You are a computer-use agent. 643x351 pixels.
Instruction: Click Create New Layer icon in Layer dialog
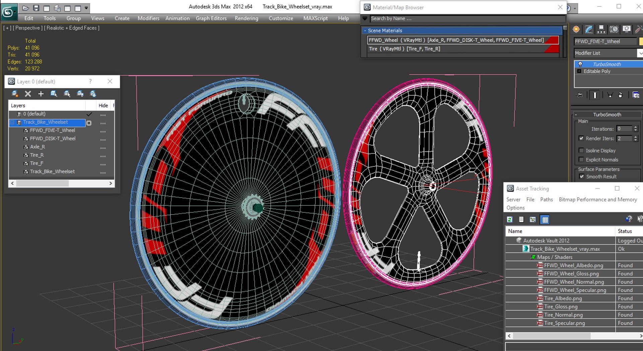(x=15, y=94)
